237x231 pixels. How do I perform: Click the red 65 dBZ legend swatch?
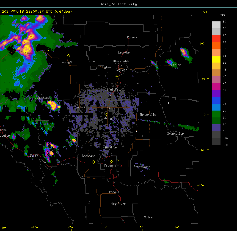pyautogui.click(x=216, y=39)
